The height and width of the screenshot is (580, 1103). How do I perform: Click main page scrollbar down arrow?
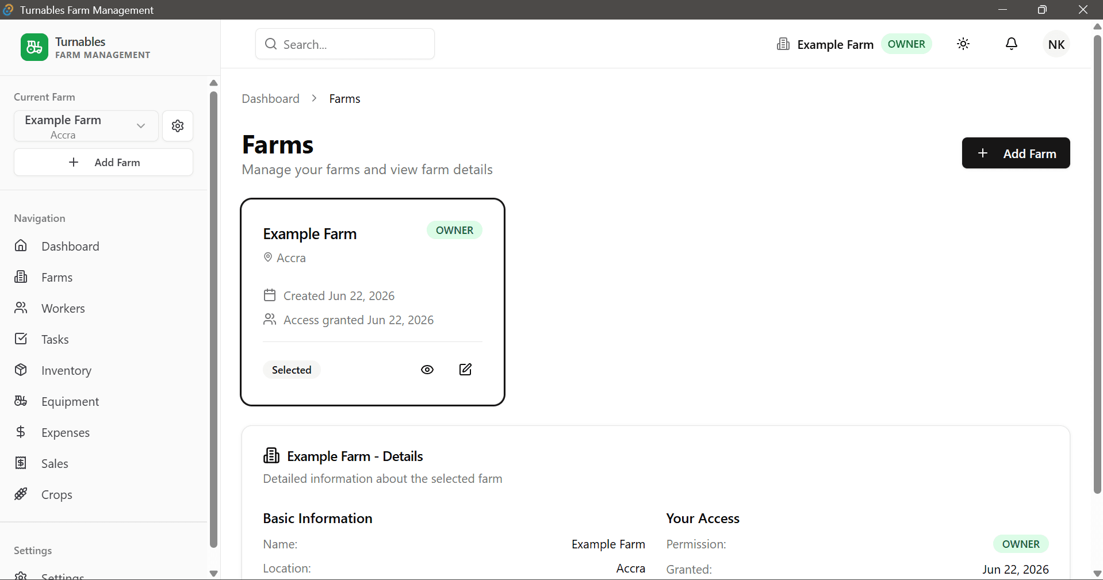(x=1097, y=574)
